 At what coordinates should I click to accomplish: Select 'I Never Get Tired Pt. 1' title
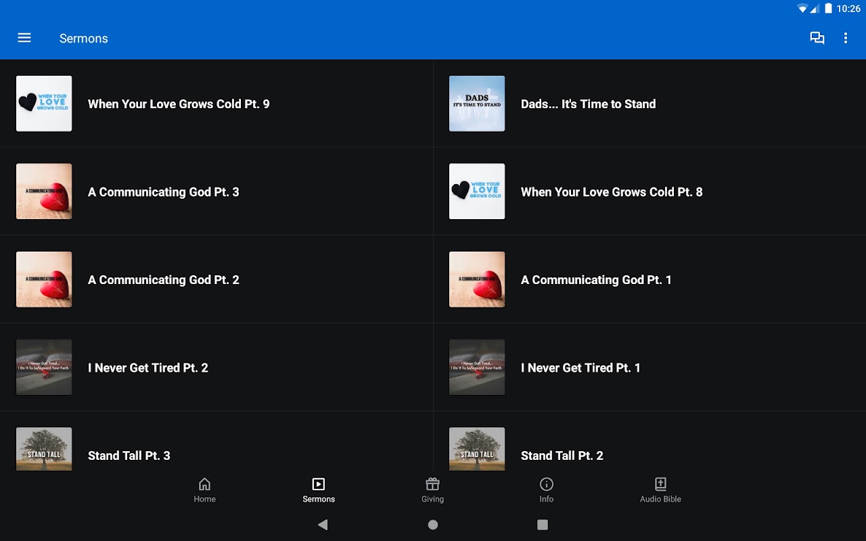[580, 368]
